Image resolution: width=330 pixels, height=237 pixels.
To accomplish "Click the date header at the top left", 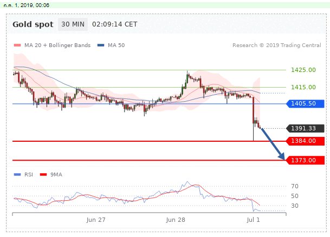I will (x=27, y=5).
